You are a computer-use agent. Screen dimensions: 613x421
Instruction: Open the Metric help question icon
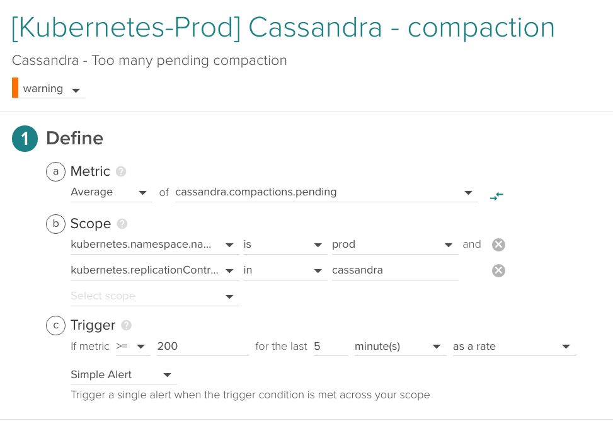pos(121,171)
